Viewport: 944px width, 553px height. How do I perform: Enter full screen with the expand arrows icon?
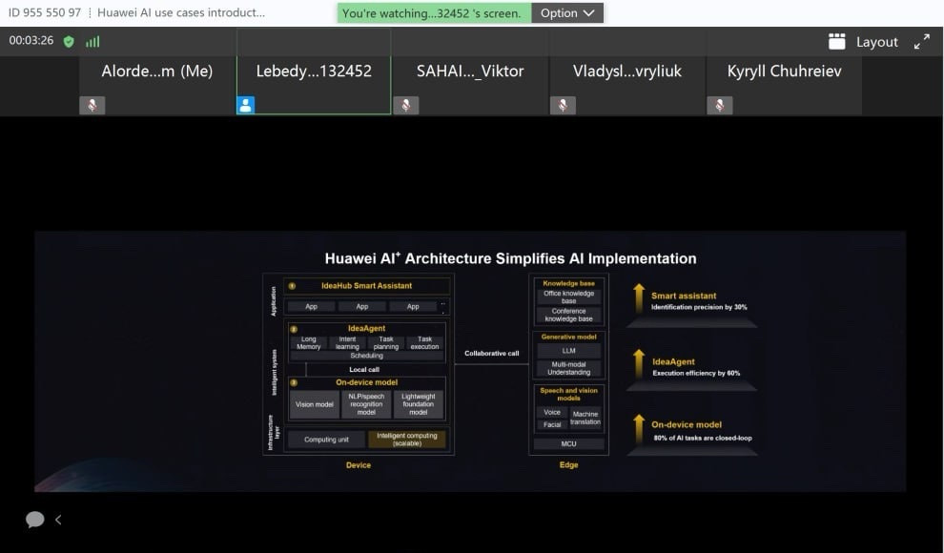click(921, 42)
